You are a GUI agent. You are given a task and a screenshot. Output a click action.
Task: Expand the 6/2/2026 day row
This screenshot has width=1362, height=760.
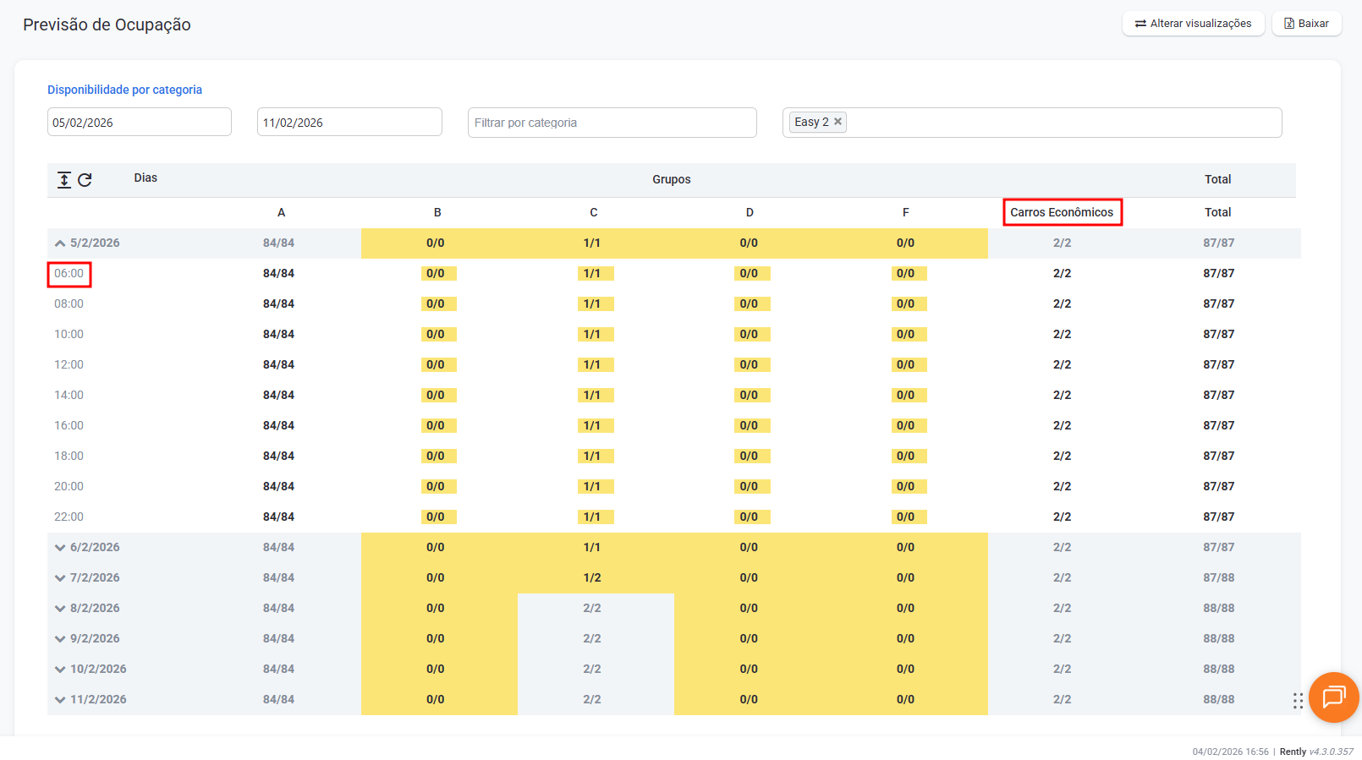click(x=60, y=548)
